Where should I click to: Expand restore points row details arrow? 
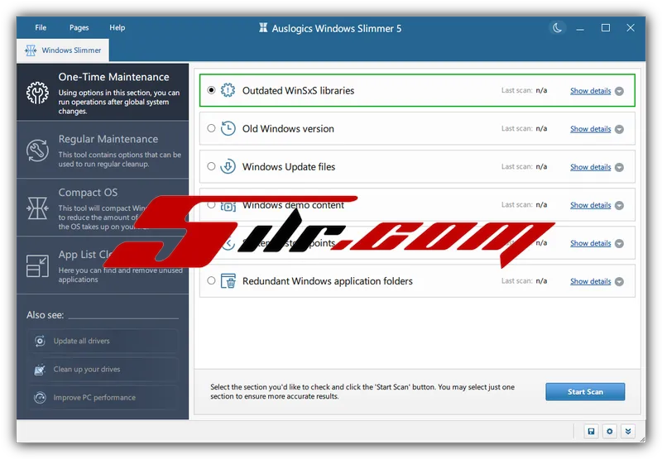click(x=619, y=243)
